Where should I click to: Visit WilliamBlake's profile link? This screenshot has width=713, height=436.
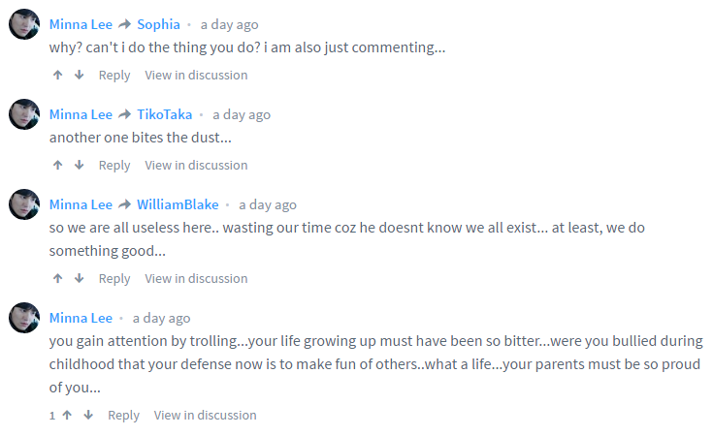(x=178, y=204)
